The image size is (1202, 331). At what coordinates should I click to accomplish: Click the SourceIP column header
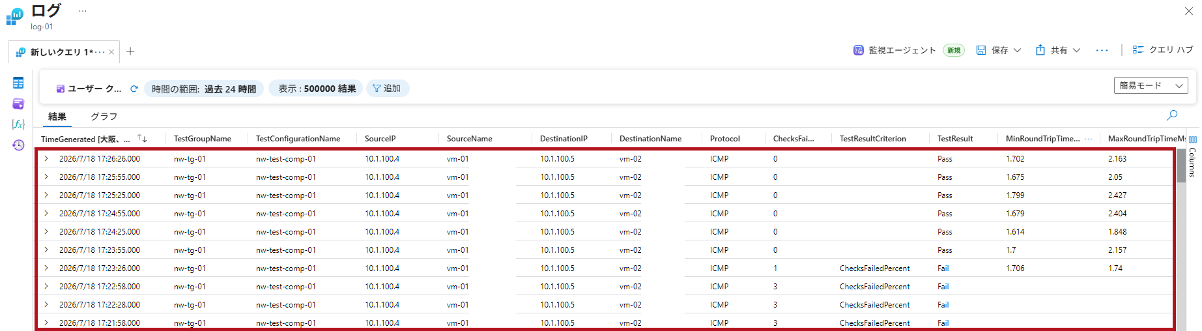pyautogui.click(x=380, y=139)
